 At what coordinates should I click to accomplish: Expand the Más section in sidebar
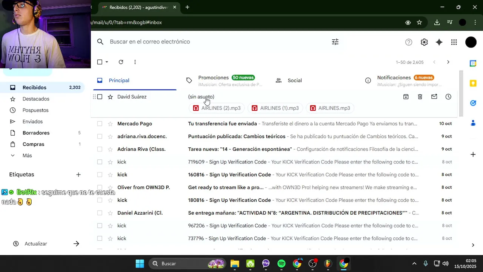click(x=27, y=156)
